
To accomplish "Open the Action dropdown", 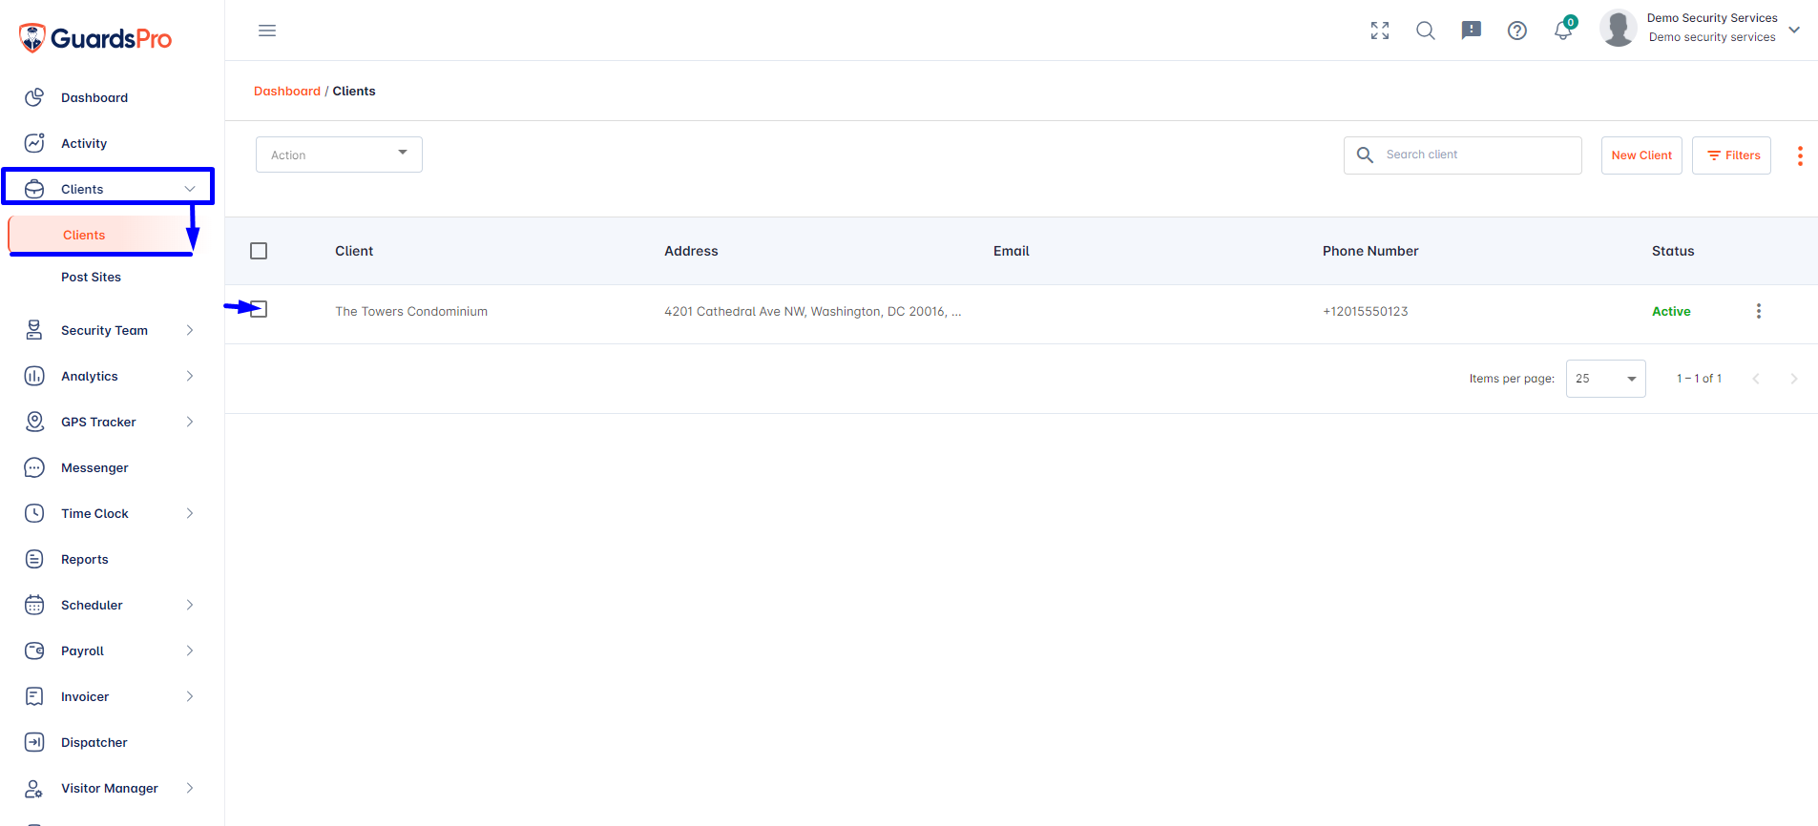I will click(x=339, y=155).
